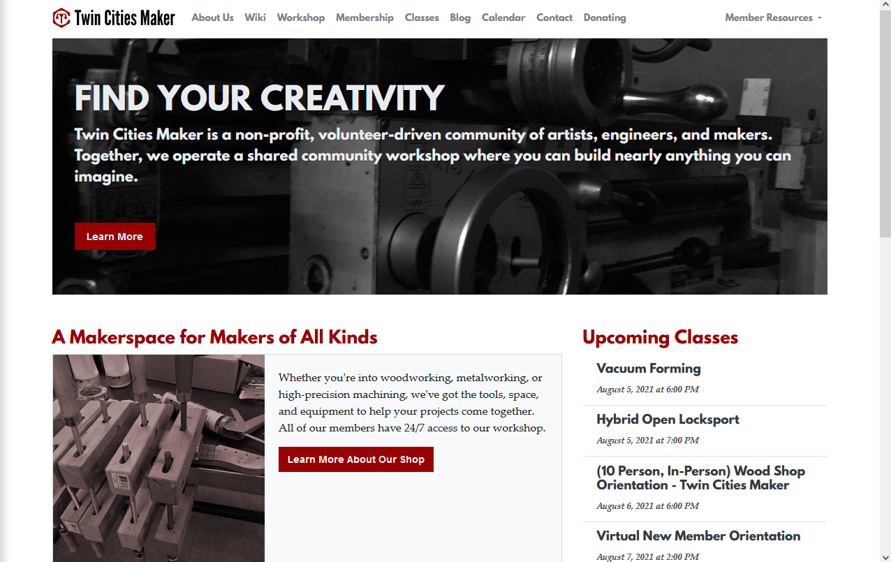Expand the Member Resources dropdown

773,17
